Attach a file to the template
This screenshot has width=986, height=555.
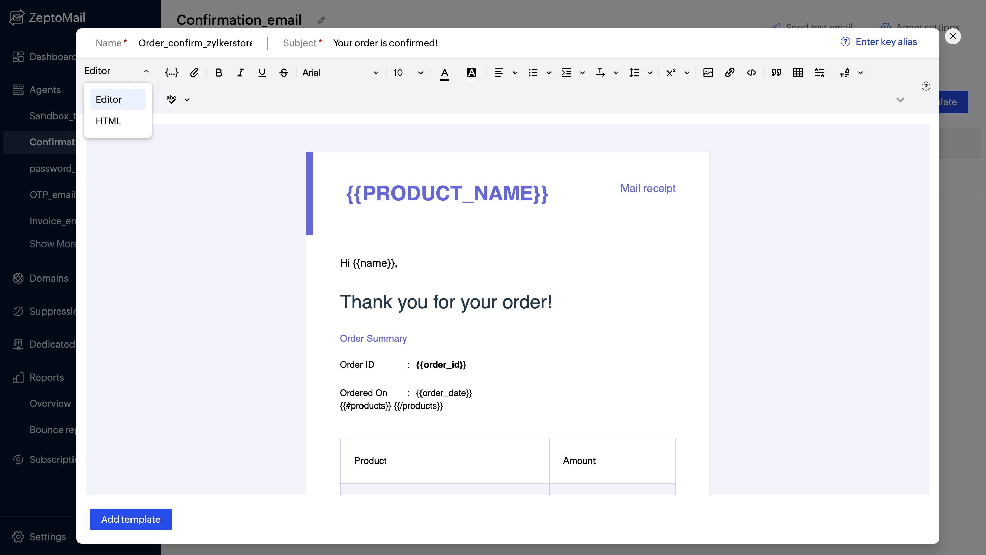(195, 73)
